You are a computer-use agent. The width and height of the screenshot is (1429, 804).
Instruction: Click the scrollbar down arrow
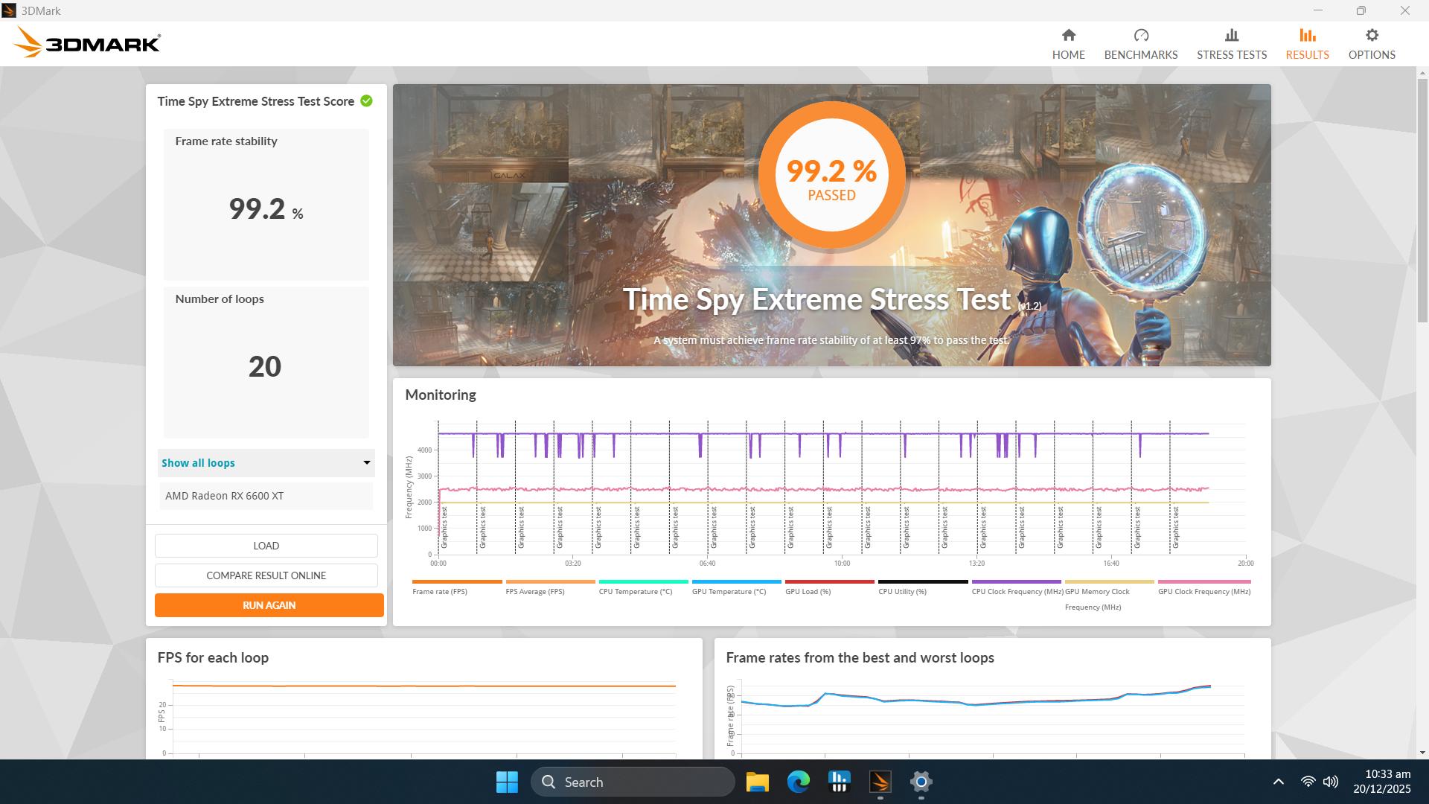coord(1422,753)
